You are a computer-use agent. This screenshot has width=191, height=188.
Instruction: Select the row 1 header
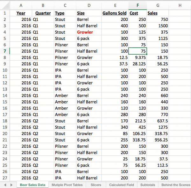5,13
